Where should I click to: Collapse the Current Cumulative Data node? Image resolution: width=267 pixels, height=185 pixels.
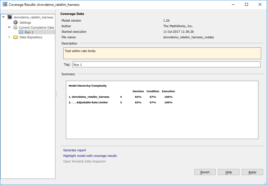[x=9, y=27]
